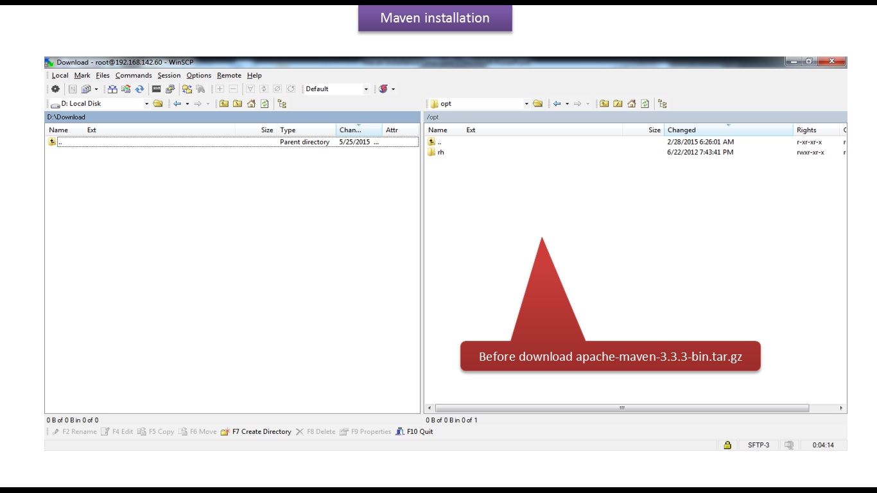Click the Compare Directories toolbar icon
This screenshot has width=877, height=493.
(x=112, y=89)
